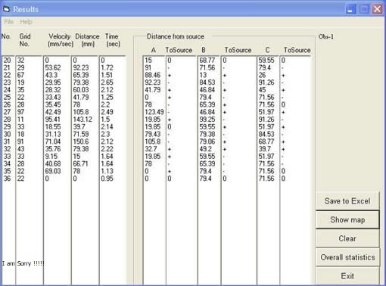
Task: Select column B value 99.25
Action: click(x=207, y=120)
